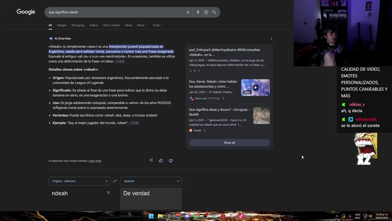Expand the Tools dropdown

point(157,25)
